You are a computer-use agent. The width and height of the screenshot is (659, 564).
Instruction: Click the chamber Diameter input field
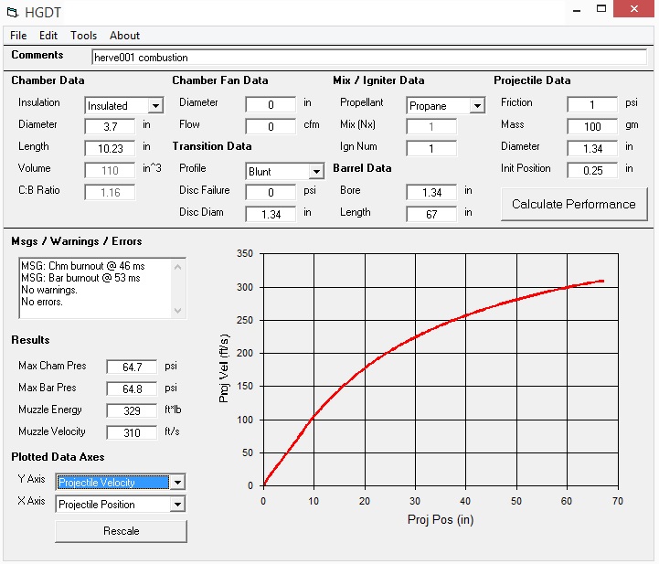coord(110,126)
